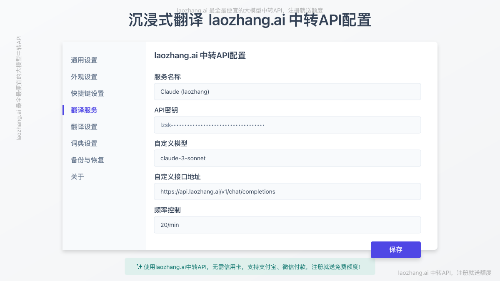Viewport: 500px width, 281px height.
Task: Click the 服务名称 field with Claude (laozhang)
Action: [287, 92]
